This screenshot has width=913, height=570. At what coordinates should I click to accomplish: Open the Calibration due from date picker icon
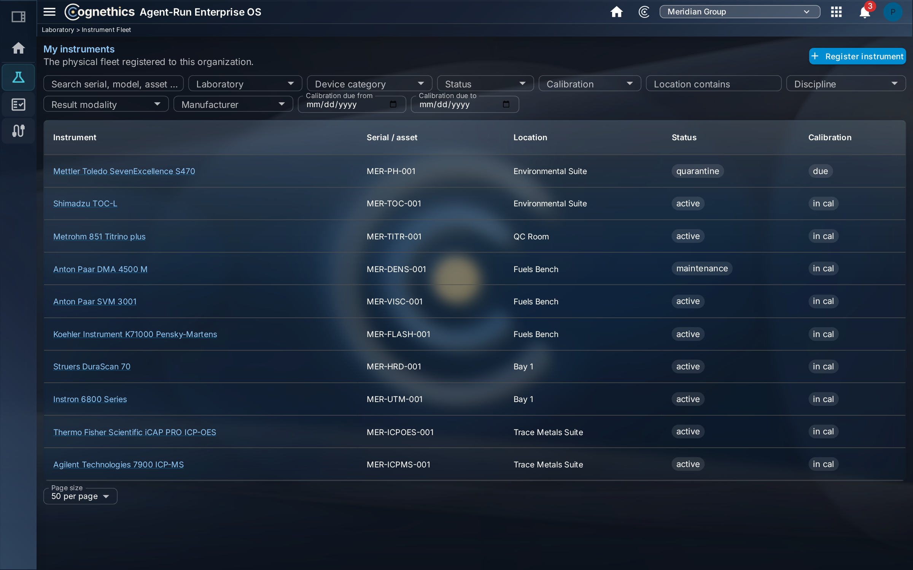(393, 104)
